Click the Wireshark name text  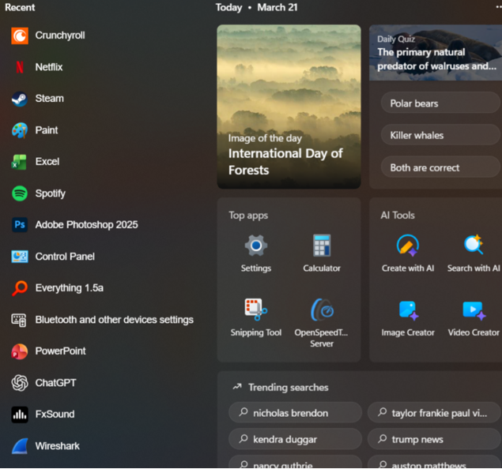57,446
